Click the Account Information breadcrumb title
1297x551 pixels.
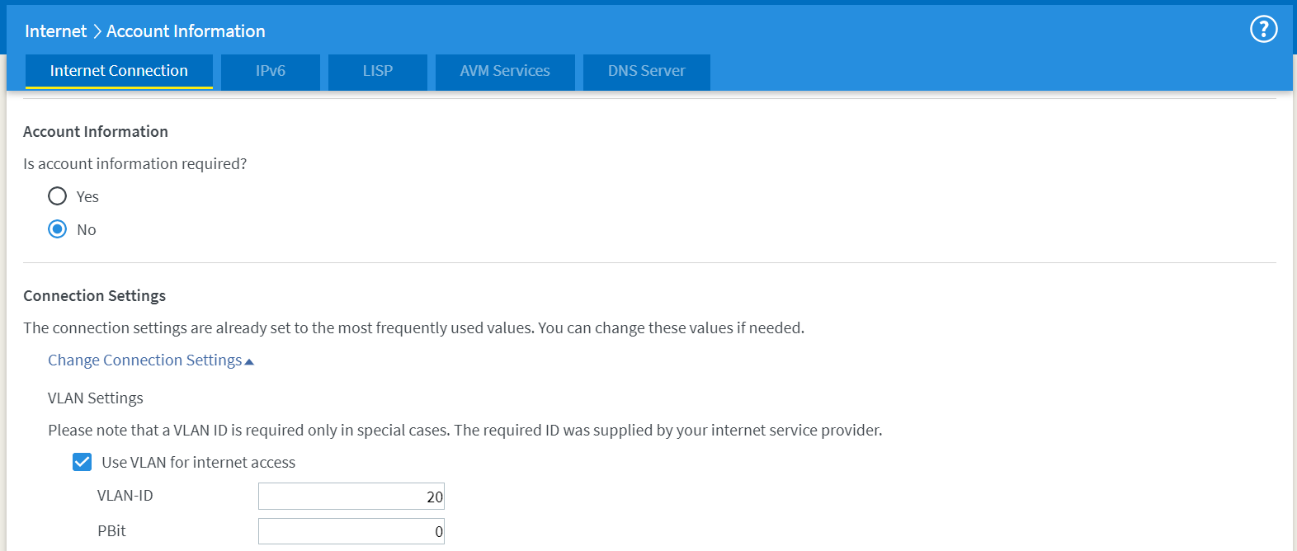(x=186, y=31)
